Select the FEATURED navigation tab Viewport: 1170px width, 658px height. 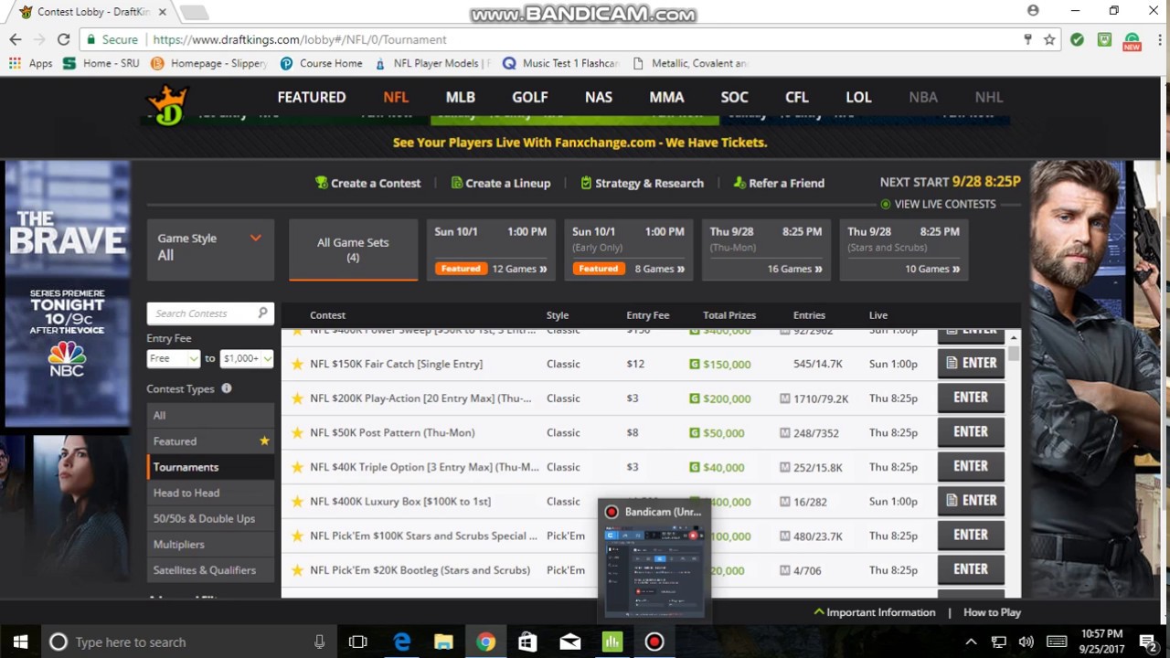pos(312,97)
